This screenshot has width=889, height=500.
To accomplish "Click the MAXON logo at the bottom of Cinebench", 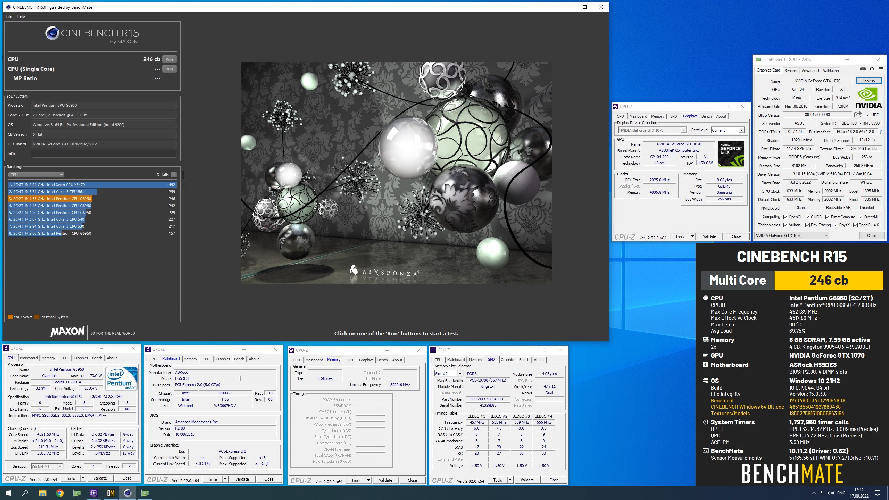I will pos(68,332).
